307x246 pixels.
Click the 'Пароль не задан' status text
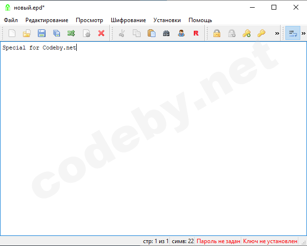[x=218, y=241]
